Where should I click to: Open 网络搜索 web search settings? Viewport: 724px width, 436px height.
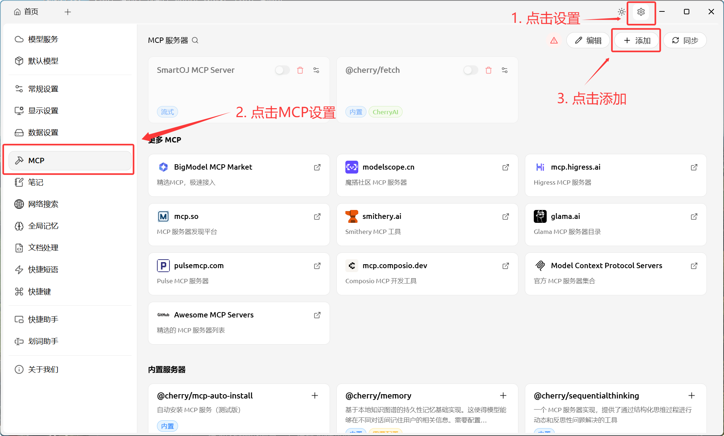coord(70,204)
